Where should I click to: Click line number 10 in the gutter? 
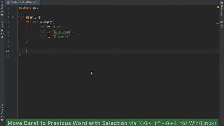(x=7, y=51)
